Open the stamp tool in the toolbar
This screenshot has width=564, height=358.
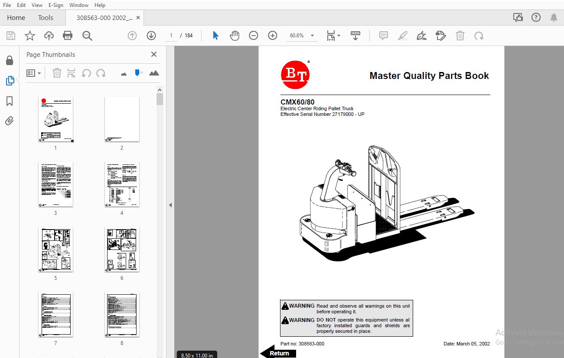point(440,36)
